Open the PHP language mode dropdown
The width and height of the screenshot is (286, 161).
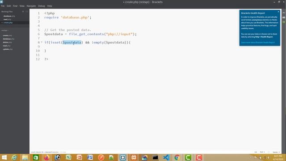point(262,152)
